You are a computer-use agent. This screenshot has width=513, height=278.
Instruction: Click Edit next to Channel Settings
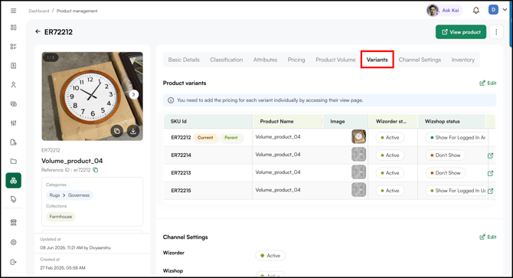click(x=488, y=237)
